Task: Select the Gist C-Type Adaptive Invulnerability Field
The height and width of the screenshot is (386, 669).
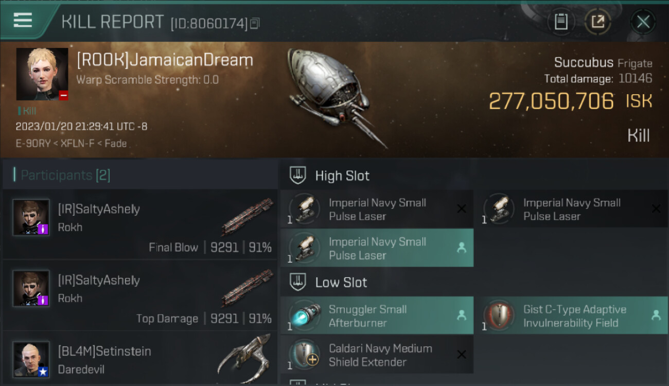Action: tap(571, 315)
